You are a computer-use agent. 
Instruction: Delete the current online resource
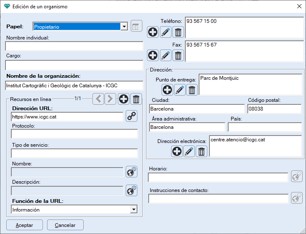click(136, 99)
